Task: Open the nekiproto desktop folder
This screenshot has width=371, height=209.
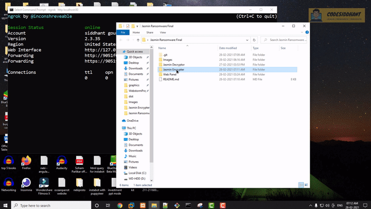Action: coord(79,185)
